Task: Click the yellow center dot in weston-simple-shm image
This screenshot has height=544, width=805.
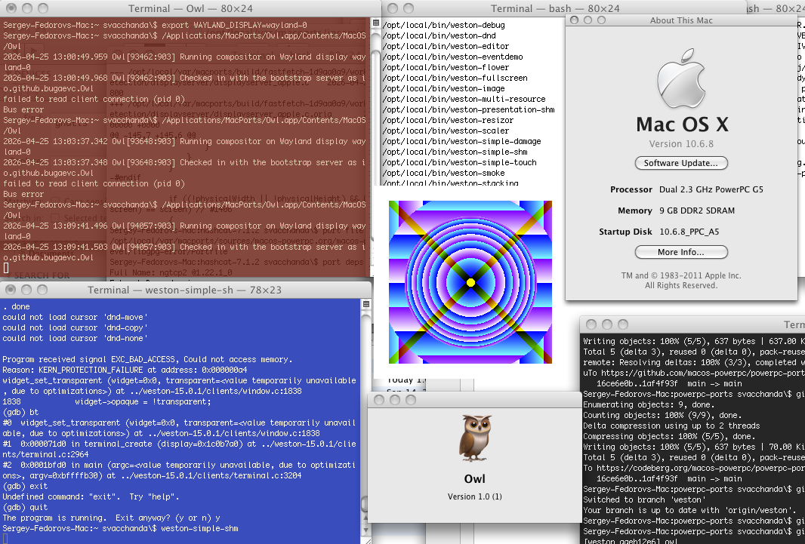Action: coord(470,282)
